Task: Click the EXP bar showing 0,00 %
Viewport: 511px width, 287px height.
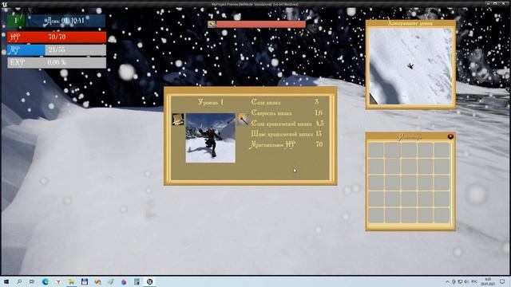Action: pos(57,62)
